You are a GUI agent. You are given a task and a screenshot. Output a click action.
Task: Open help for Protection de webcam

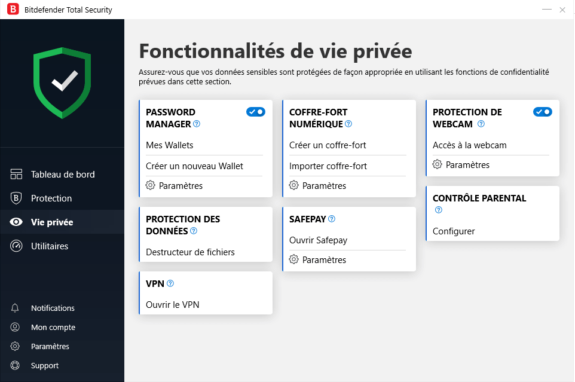(x=481, y=124)
